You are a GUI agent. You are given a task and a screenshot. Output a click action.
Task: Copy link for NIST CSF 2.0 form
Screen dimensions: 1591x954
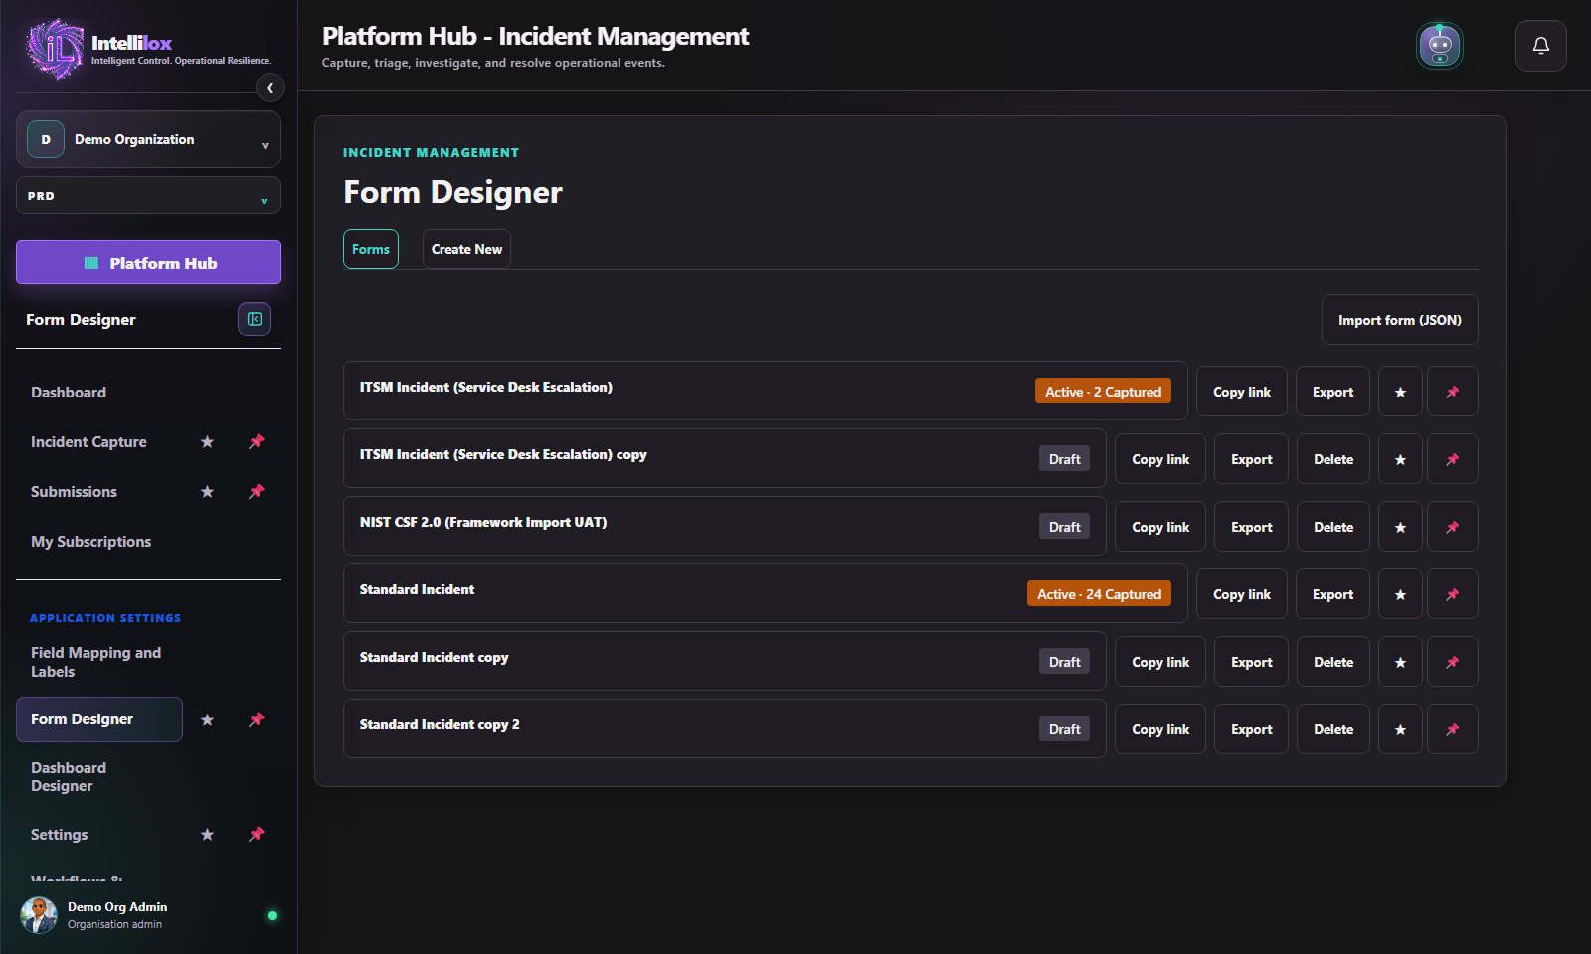[1160, 527]
